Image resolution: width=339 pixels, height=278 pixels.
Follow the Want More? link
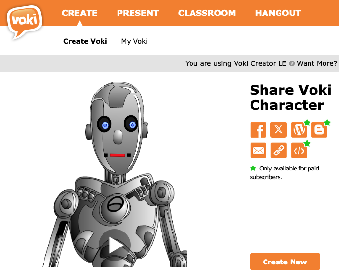coord(317,63)
